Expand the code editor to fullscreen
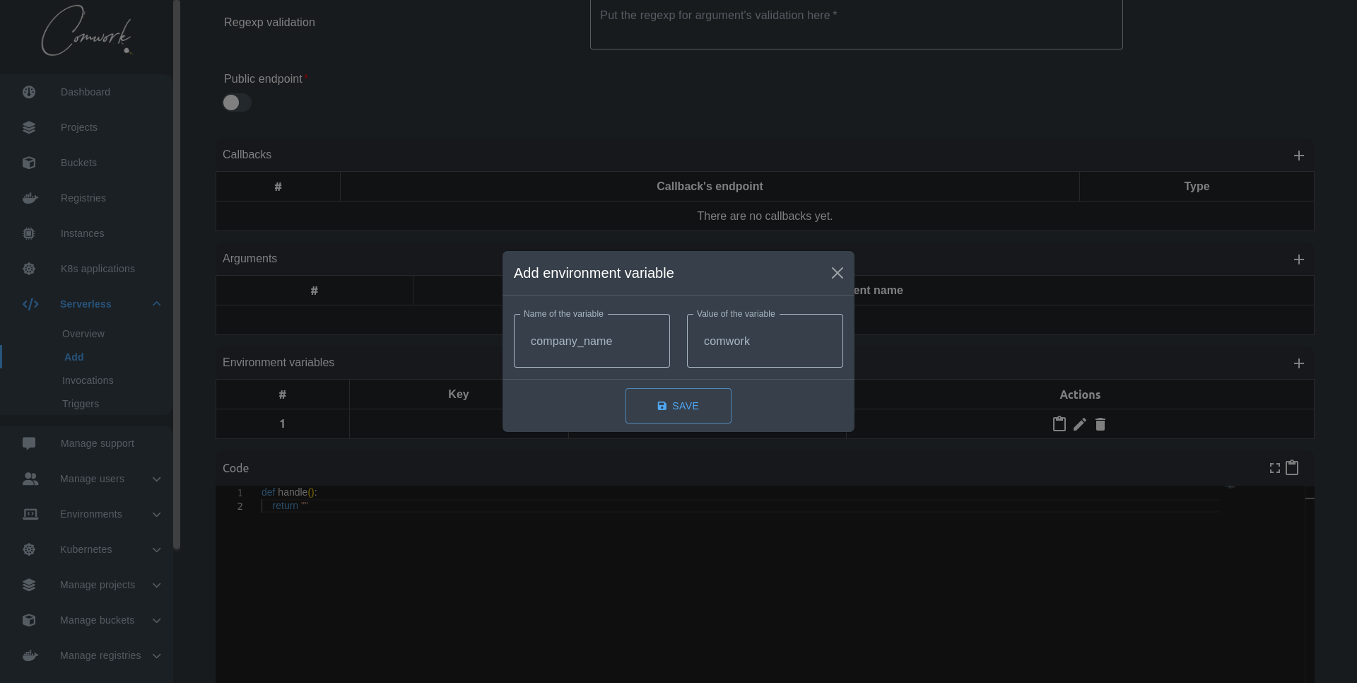 [x=1275, y=468]
